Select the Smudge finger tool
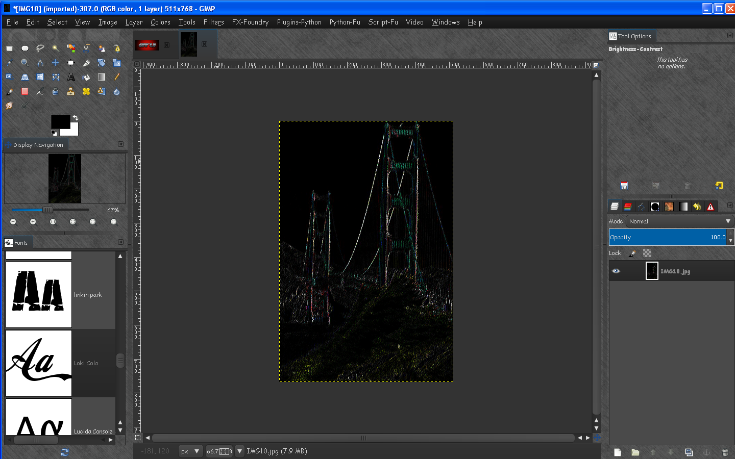Screen dimensions: 735x459 click(9, 106)
